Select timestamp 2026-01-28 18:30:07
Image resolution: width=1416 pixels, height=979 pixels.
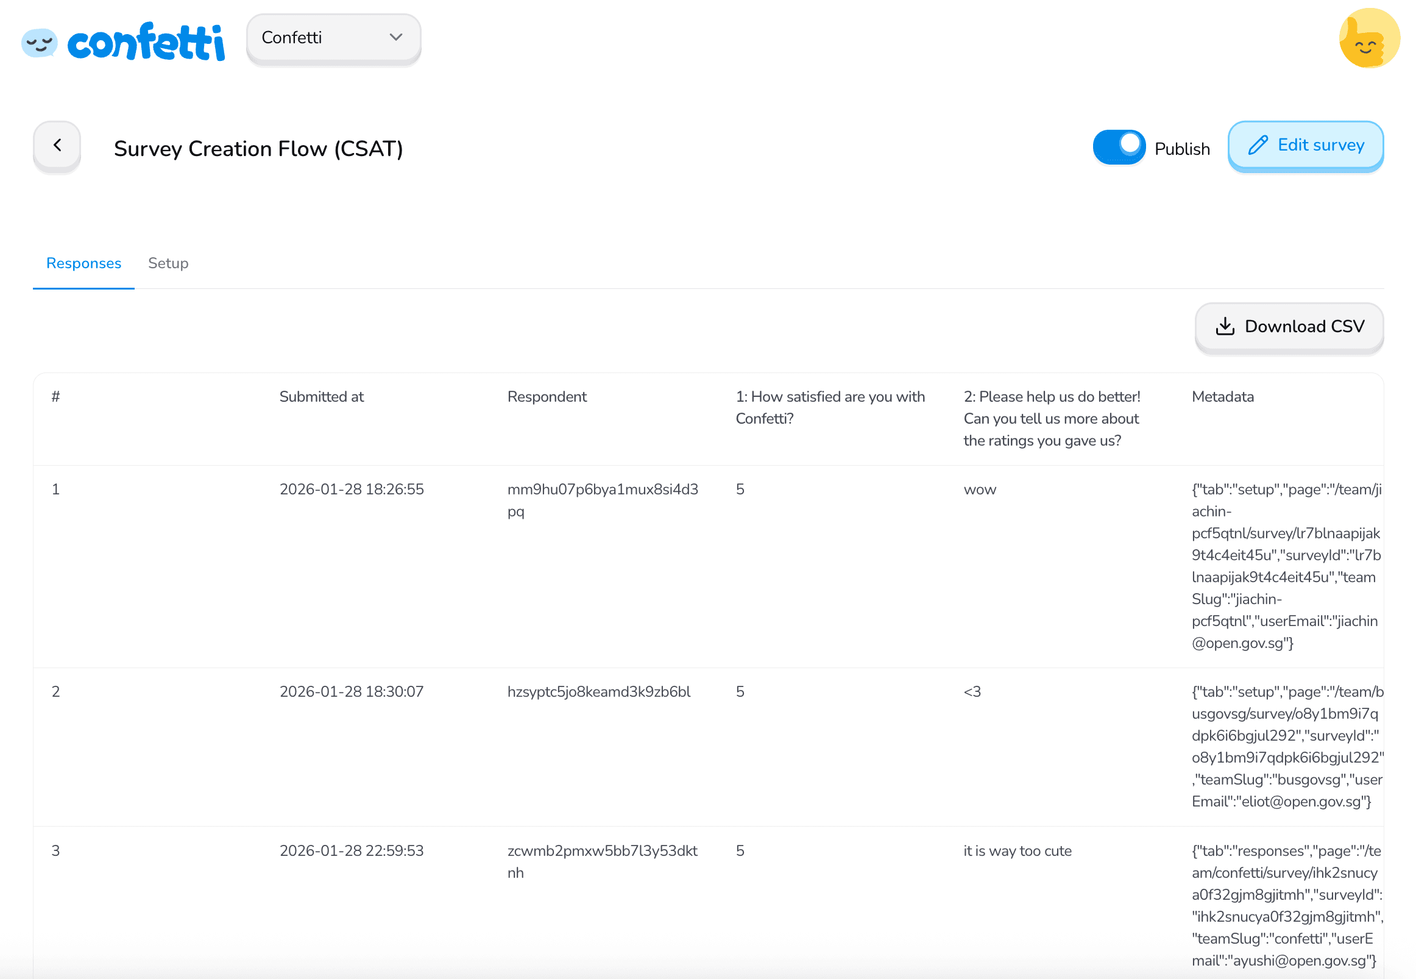pyautogui.click(x=352, y=692)
